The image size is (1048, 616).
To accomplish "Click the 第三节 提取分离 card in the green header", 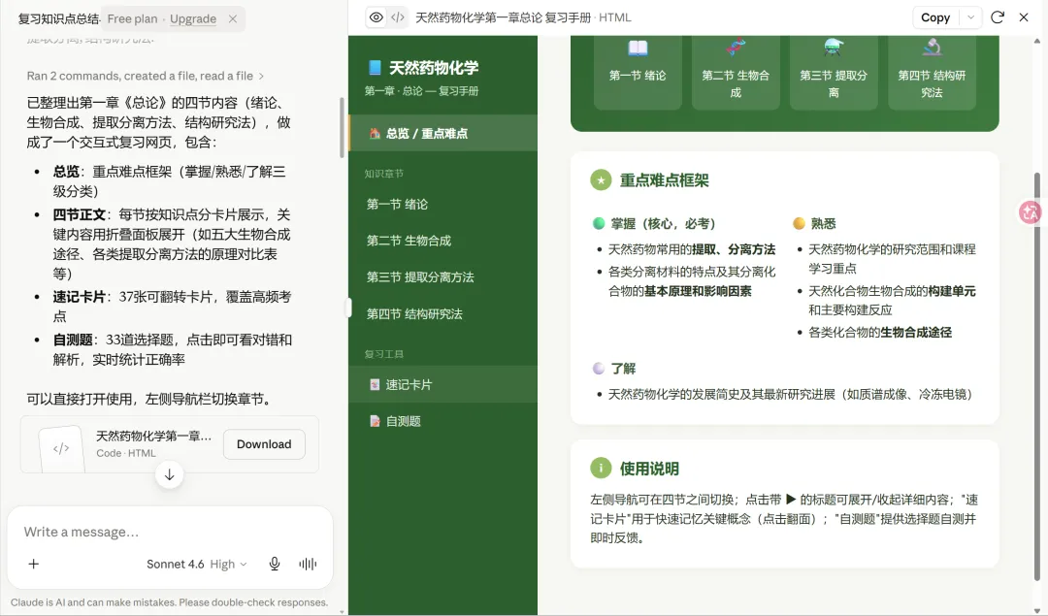I will tap(834, 72).
